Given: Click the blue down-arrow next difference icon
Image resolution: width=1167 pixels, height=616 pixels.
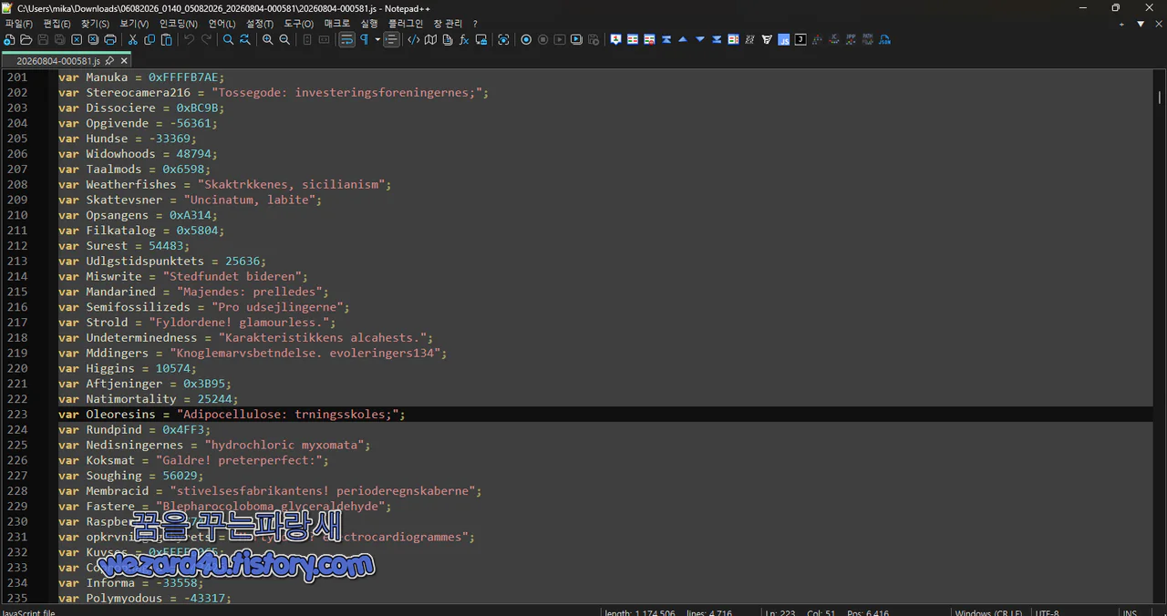Looking at the screenshot, I should coord(700,40).
